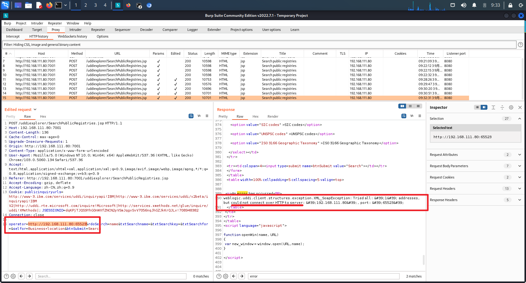The image size is (526, 283).
Task: Select history row with length 10576
Action: pos(235,84)
